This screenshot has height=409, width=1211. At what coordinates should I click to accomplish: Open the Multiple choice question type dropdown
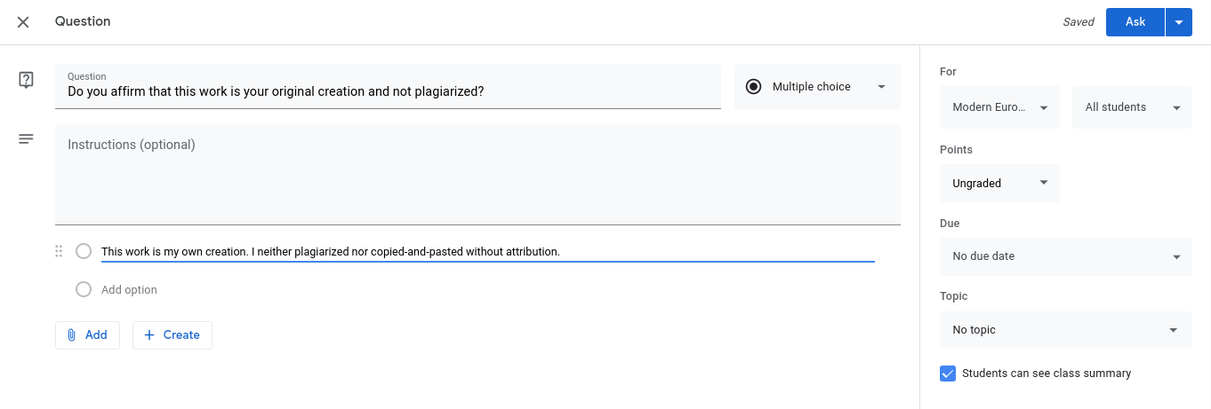(x=817, y=87)
